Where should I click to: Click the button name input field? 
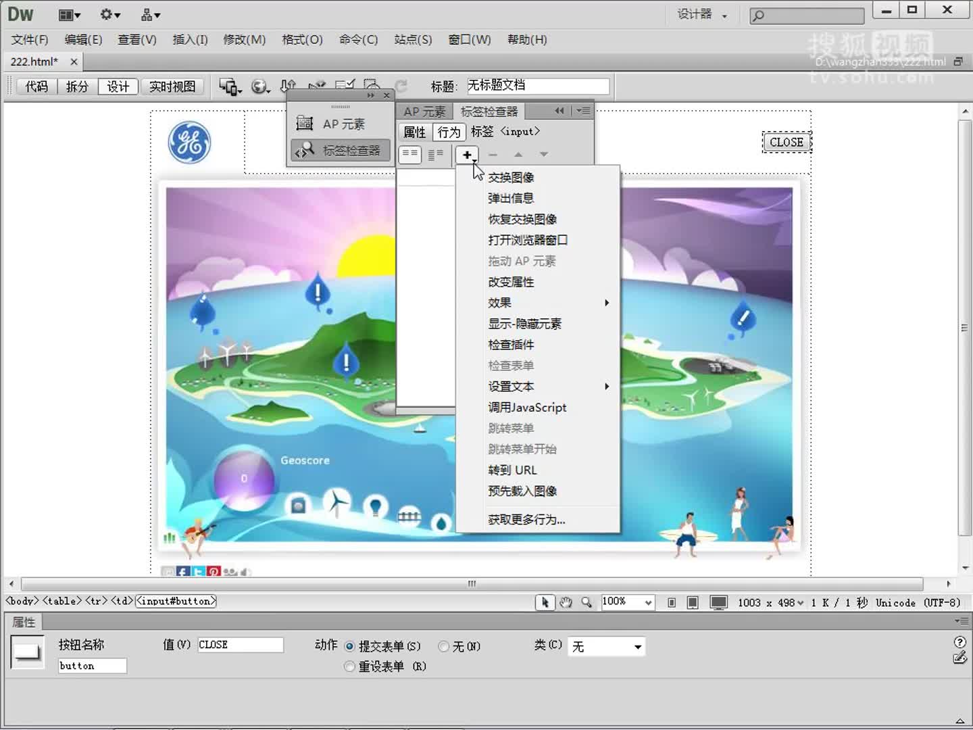[x=93, y=666]
